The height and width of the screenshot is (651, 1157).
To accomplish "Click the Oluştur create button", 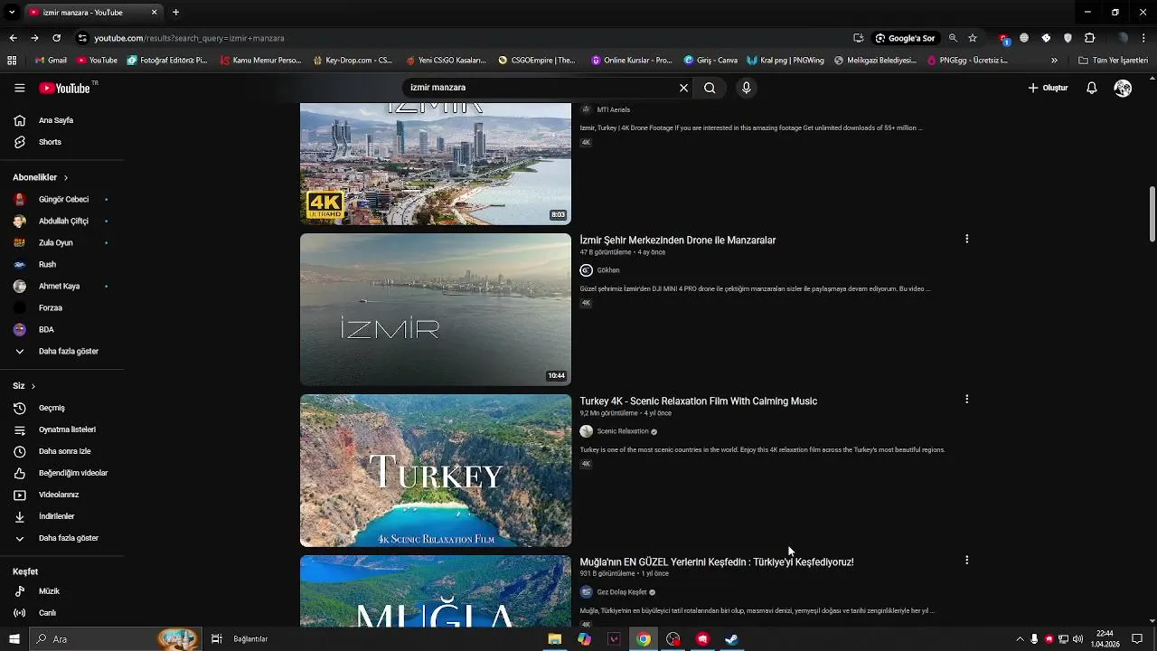I will (1049, 88).
